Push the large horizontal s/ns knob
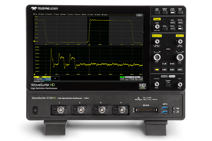212x141 pixels. pyautogui.click(x=157, y=57)
